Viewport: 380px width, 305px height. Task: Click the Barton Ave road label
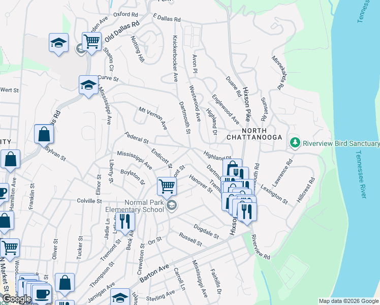(x=154, y=273)
